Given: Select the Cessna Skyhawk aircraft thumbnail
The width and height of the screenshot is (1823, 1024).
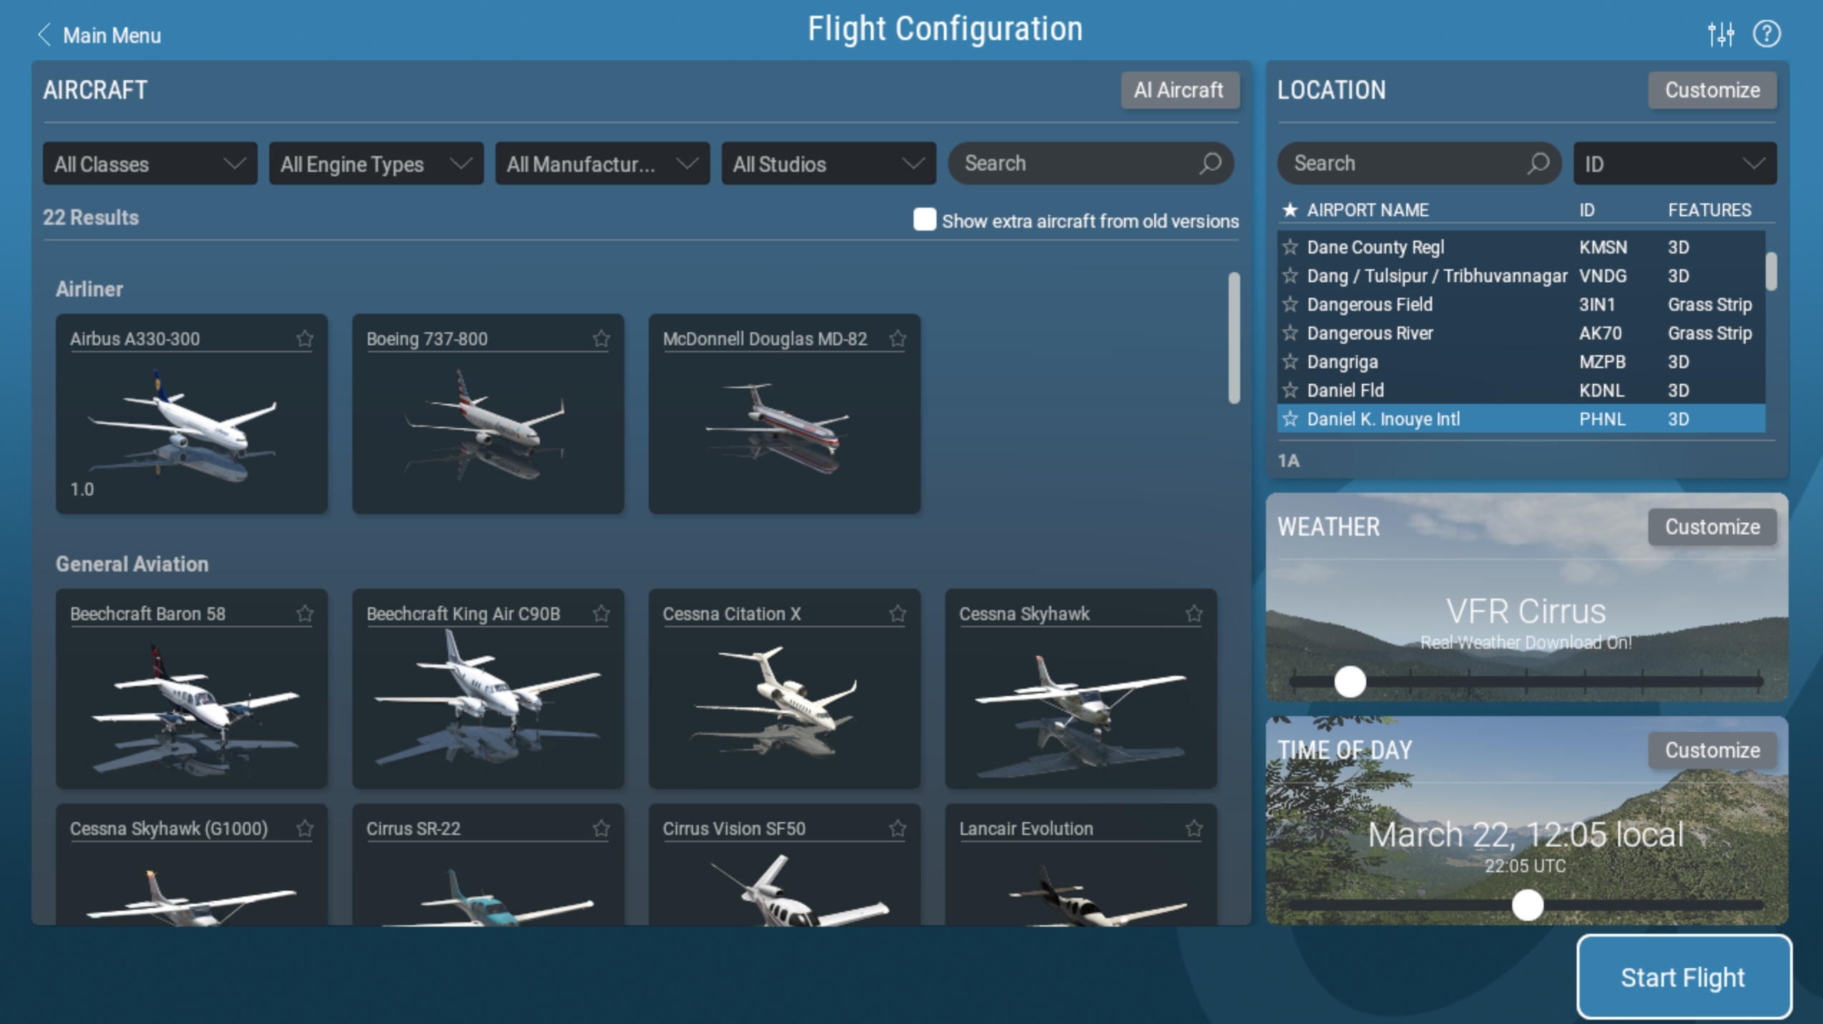Looking at the screenshot, I should coord(1078,690).
